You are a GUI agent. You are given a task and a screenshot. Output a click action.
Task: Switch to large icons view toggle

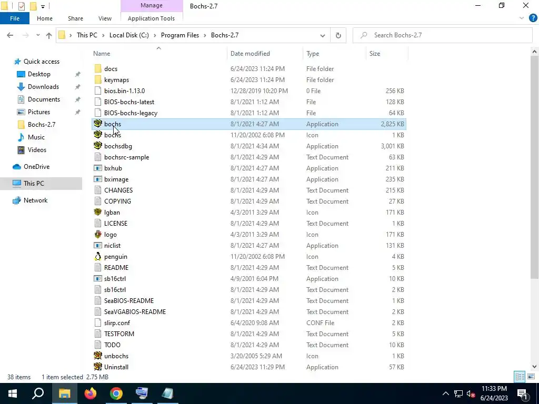coord(531,377)
